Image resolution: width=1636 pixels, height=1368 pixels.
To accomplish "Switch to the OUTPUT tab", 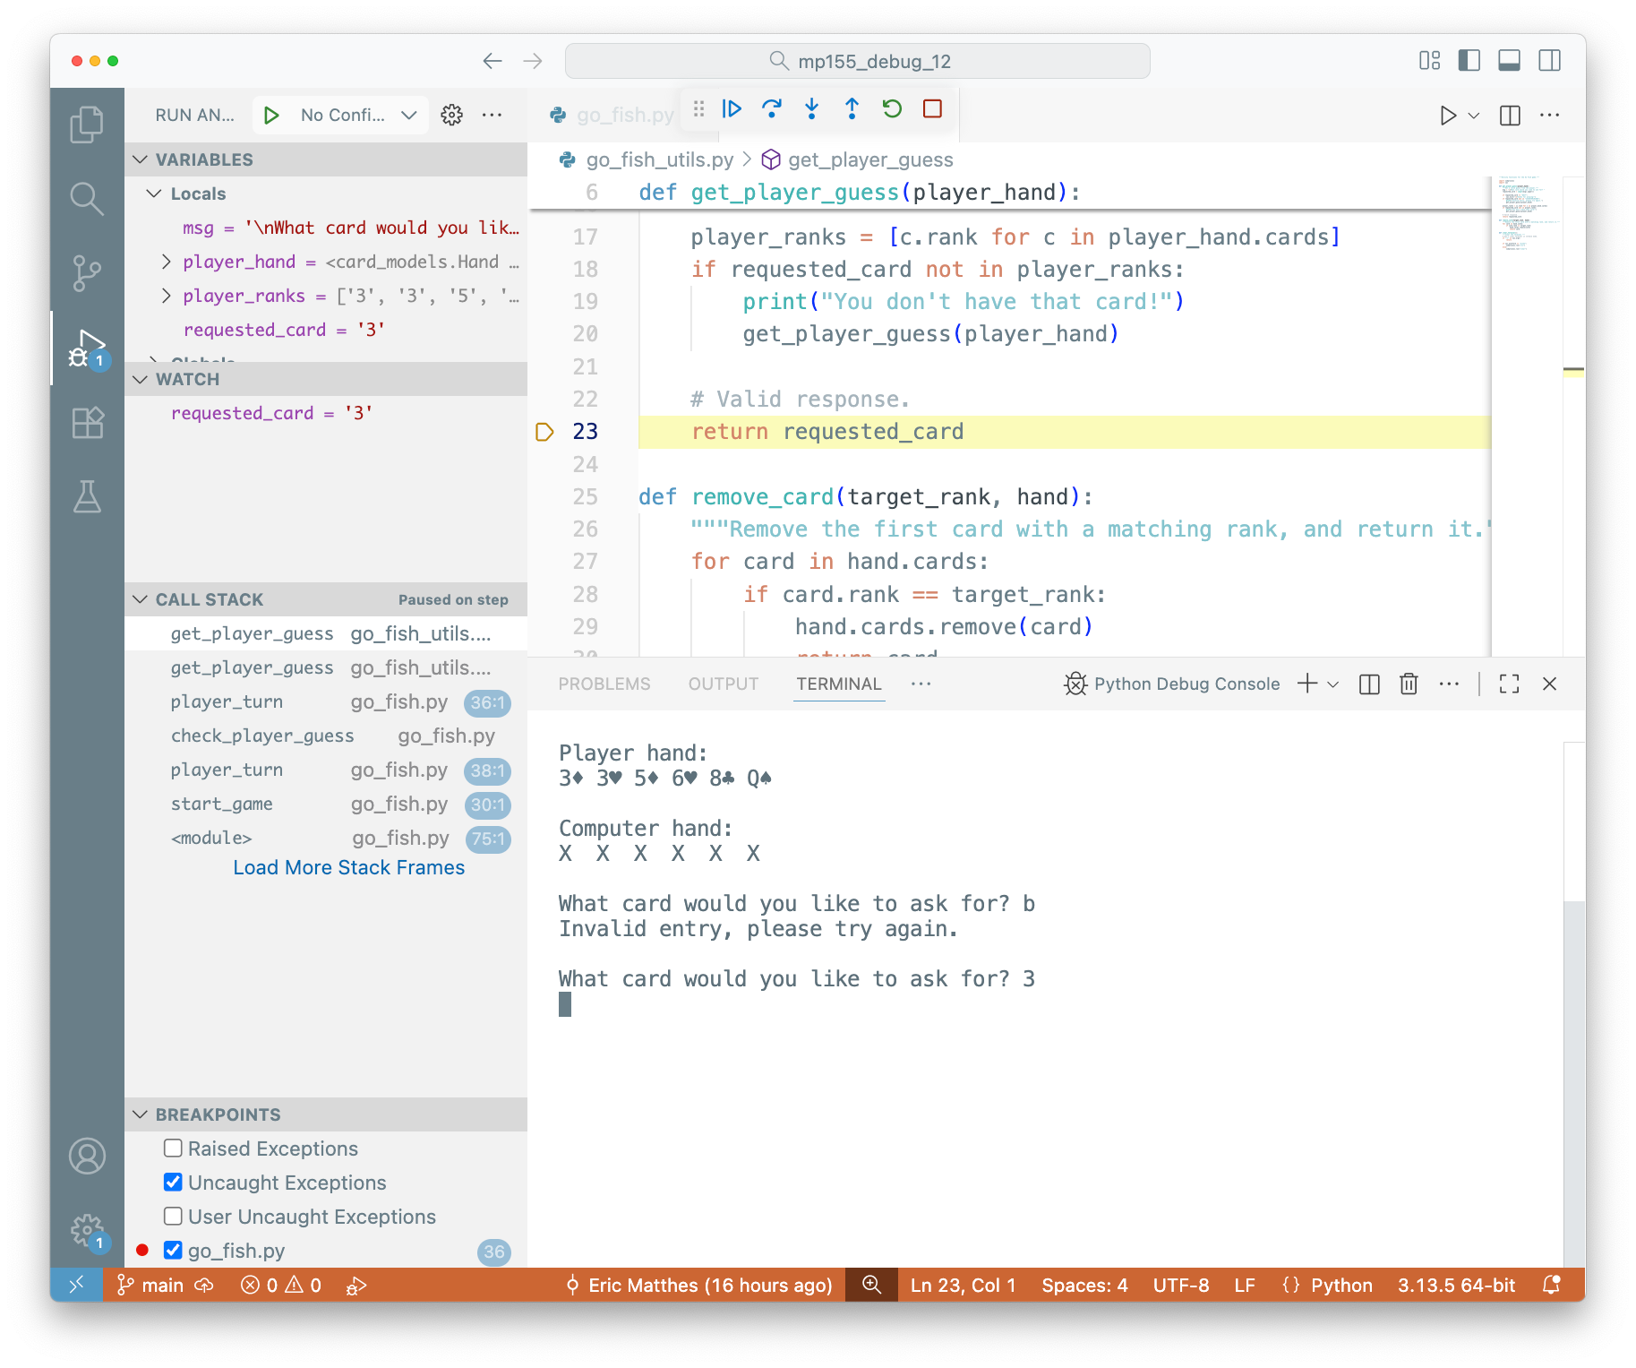I will coord(723,684).
